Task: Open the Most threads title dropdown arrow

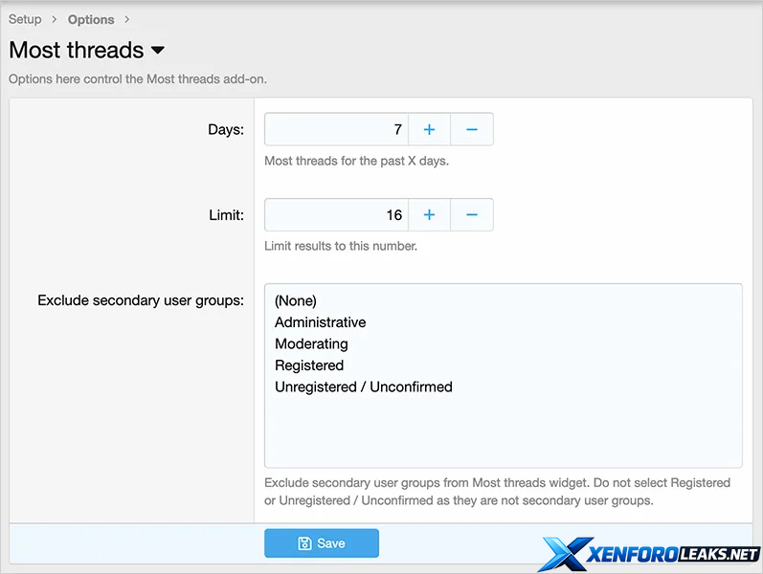Action: tap(158, 51)
